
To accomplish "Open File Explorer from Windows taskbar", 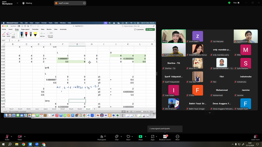I will pyautogui.click(x=17, y=144).
